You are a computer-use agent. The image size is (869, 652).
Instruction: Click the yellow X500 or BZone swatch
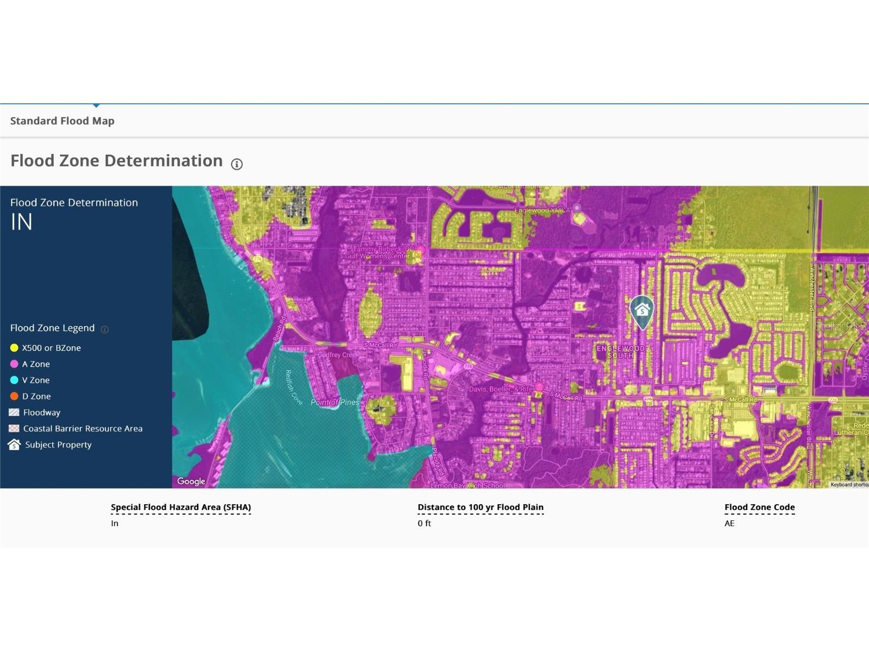coord(14,348)
